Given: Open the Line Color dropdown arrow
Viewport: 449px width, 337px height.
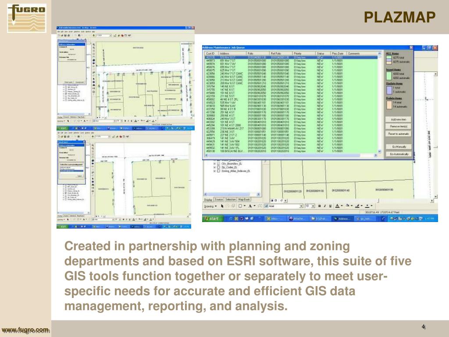Looking at the screenshot, I should 362,206.
